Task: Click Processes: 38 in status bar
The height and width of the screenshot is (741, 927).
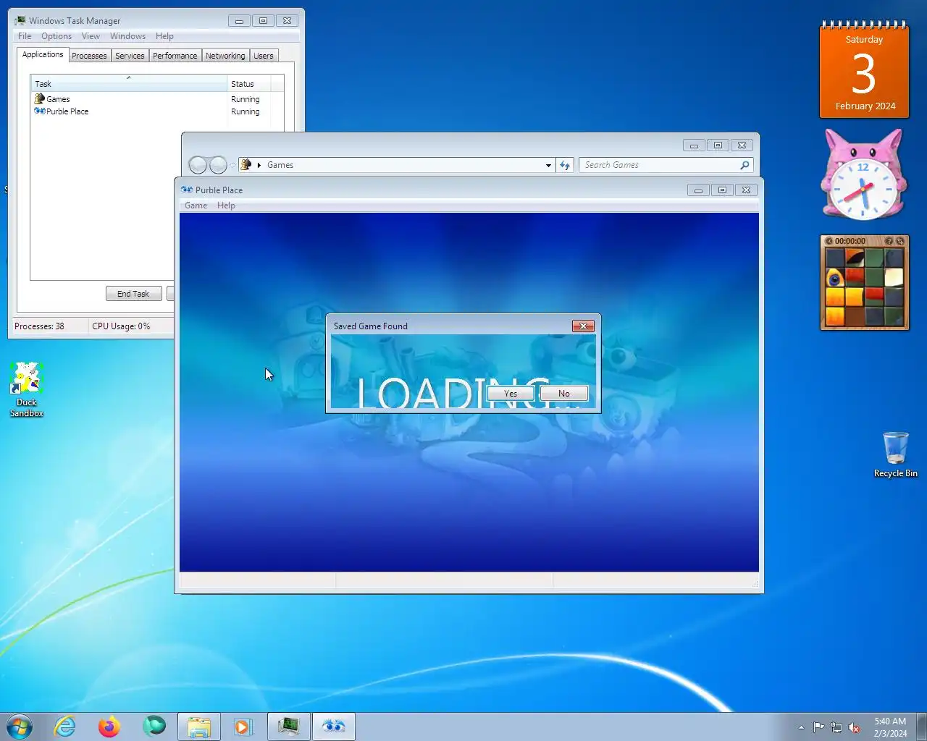Action: point(39,326)
